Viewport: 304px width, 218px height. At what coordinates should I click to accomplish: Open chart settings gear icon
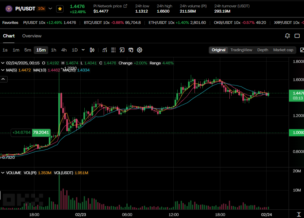[x=140, y=50]
